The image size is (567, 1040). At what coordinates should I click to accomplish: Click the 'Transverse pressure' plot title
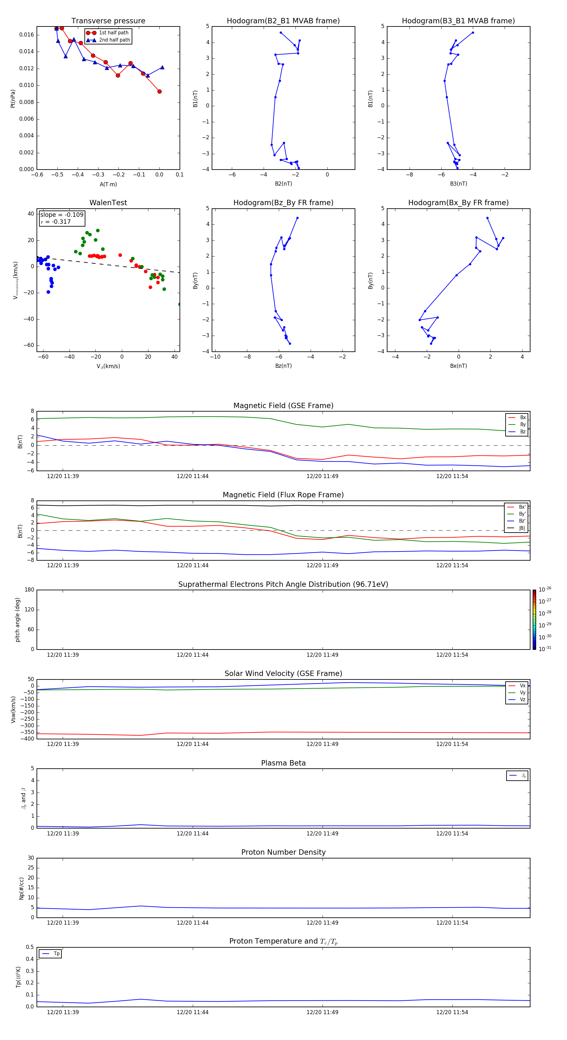[x=108, y=21]
